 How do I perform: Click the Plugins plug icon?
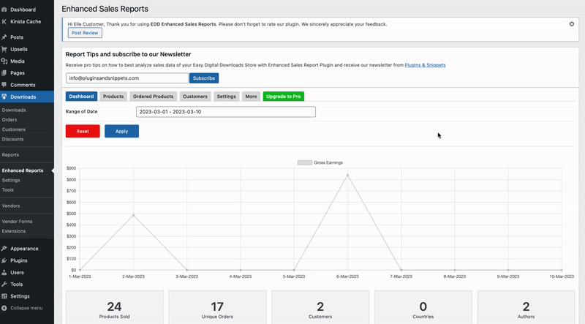4,260
